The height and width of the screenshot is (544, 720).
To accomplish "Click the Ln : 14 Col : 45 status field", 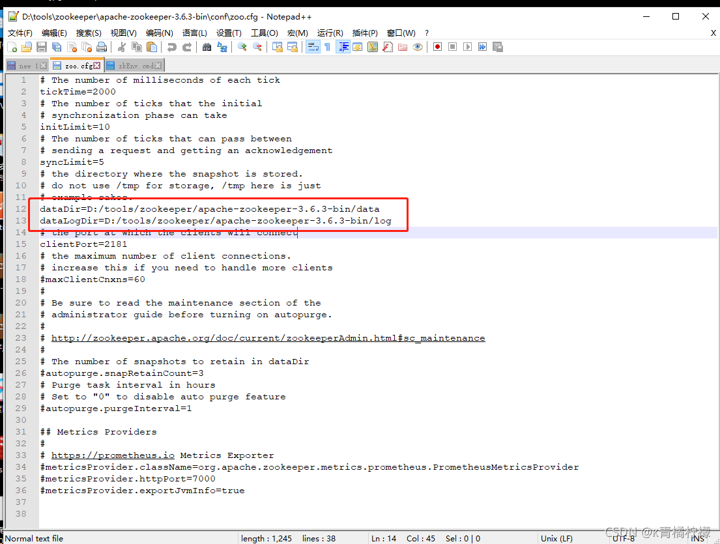I will [403, 539].
